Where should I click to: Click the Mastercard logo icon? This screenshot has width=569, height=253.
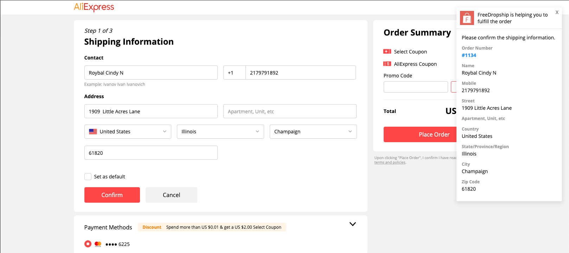pyautogui.click(x=98, y=244)
